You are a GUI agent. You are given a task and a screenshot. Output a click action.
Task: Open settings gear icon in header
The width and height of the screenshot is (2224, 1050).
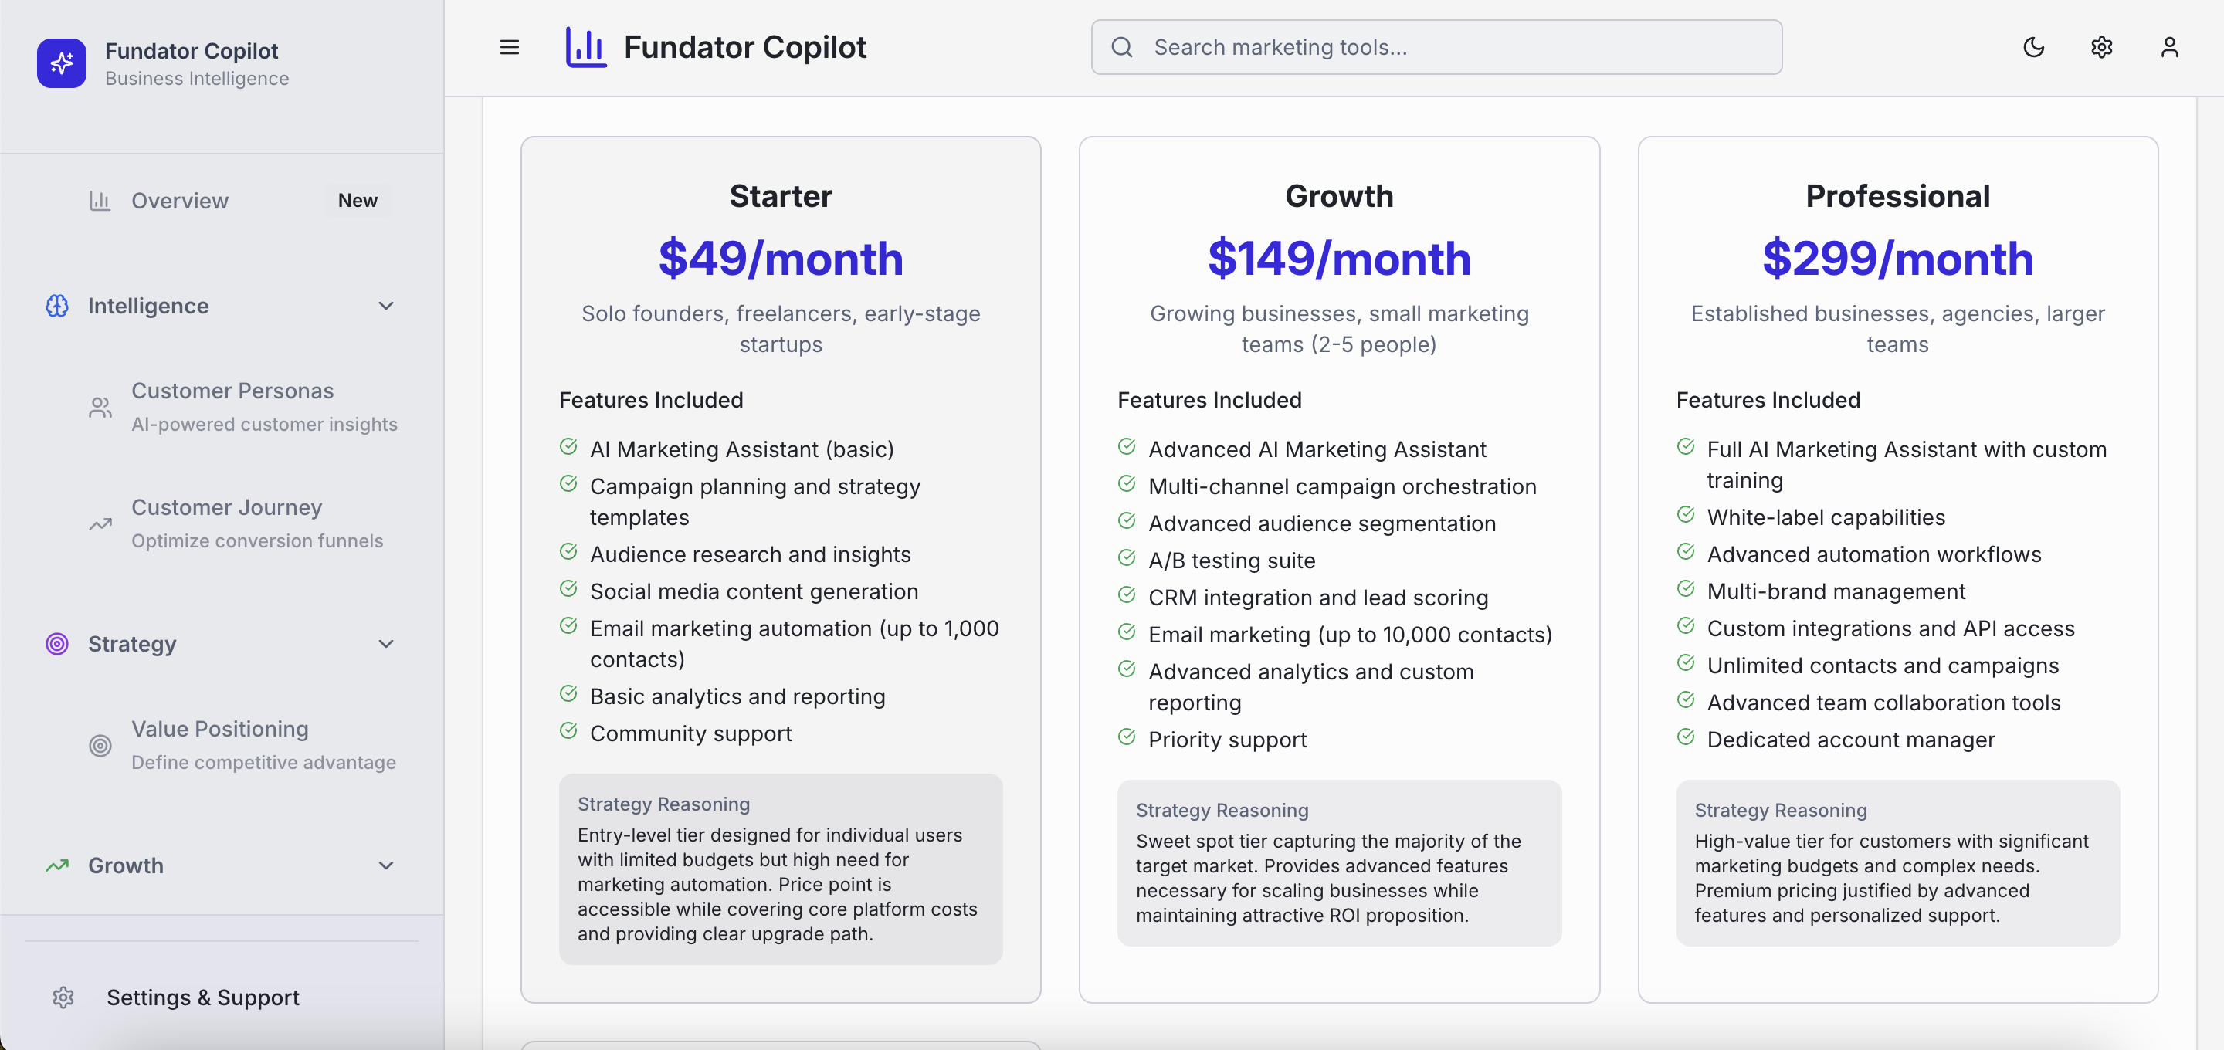point(2101,48)
